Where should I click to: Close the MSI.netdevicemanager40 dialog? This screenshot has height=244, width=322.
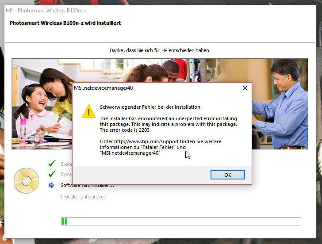(x=245, y=88)
